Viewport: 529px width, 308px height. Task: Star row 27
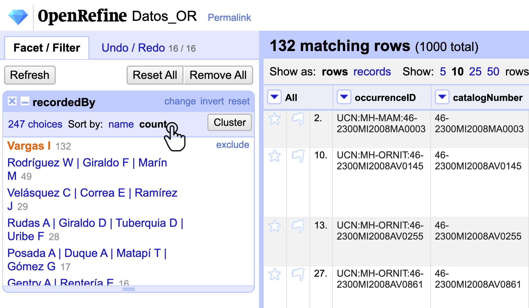275,274
